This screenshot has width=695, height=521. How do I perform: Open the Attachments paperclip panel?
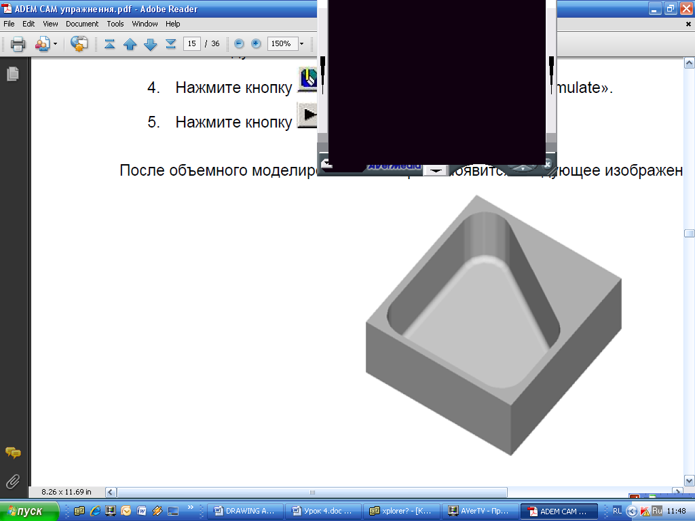13,481
